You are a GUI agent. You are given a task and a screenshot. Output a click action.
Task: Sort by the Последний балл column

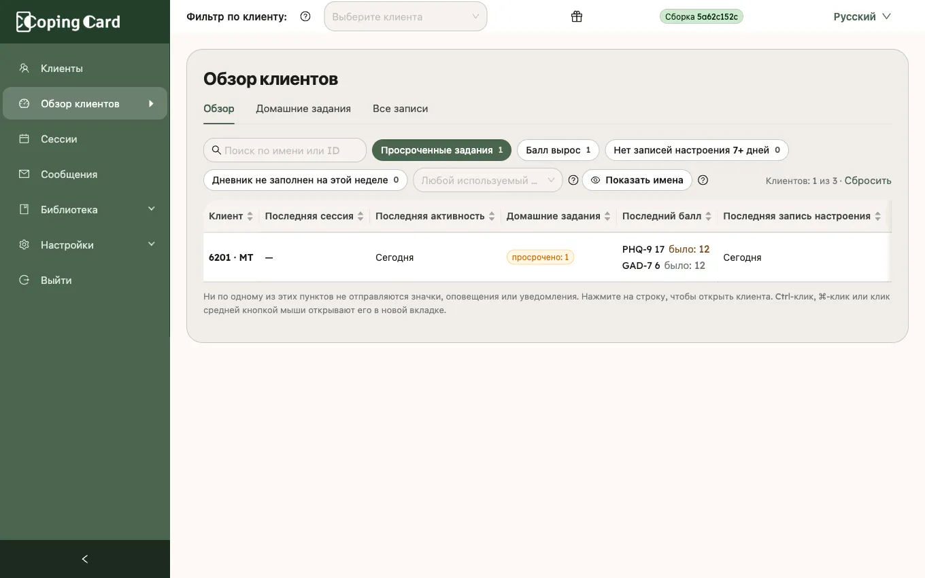click(x=667, y=216)
